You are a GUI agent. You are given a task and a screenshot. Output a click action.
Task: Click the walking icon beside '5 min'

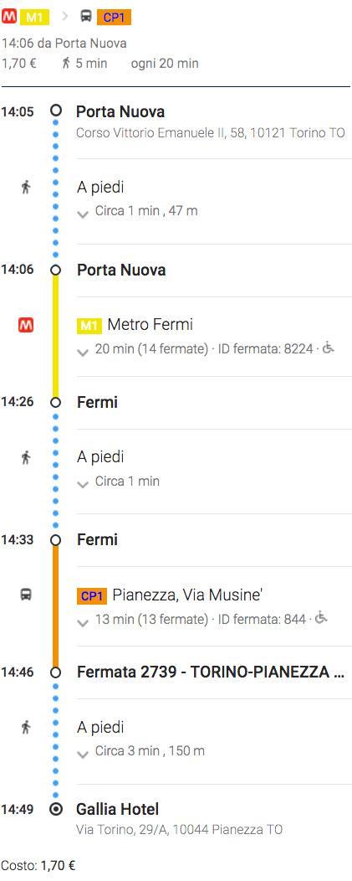[66, 64]
